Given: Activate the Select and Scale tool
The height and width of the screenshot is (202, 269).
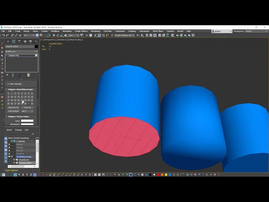Looking at the screenshot, I should [x=62, y=35].
